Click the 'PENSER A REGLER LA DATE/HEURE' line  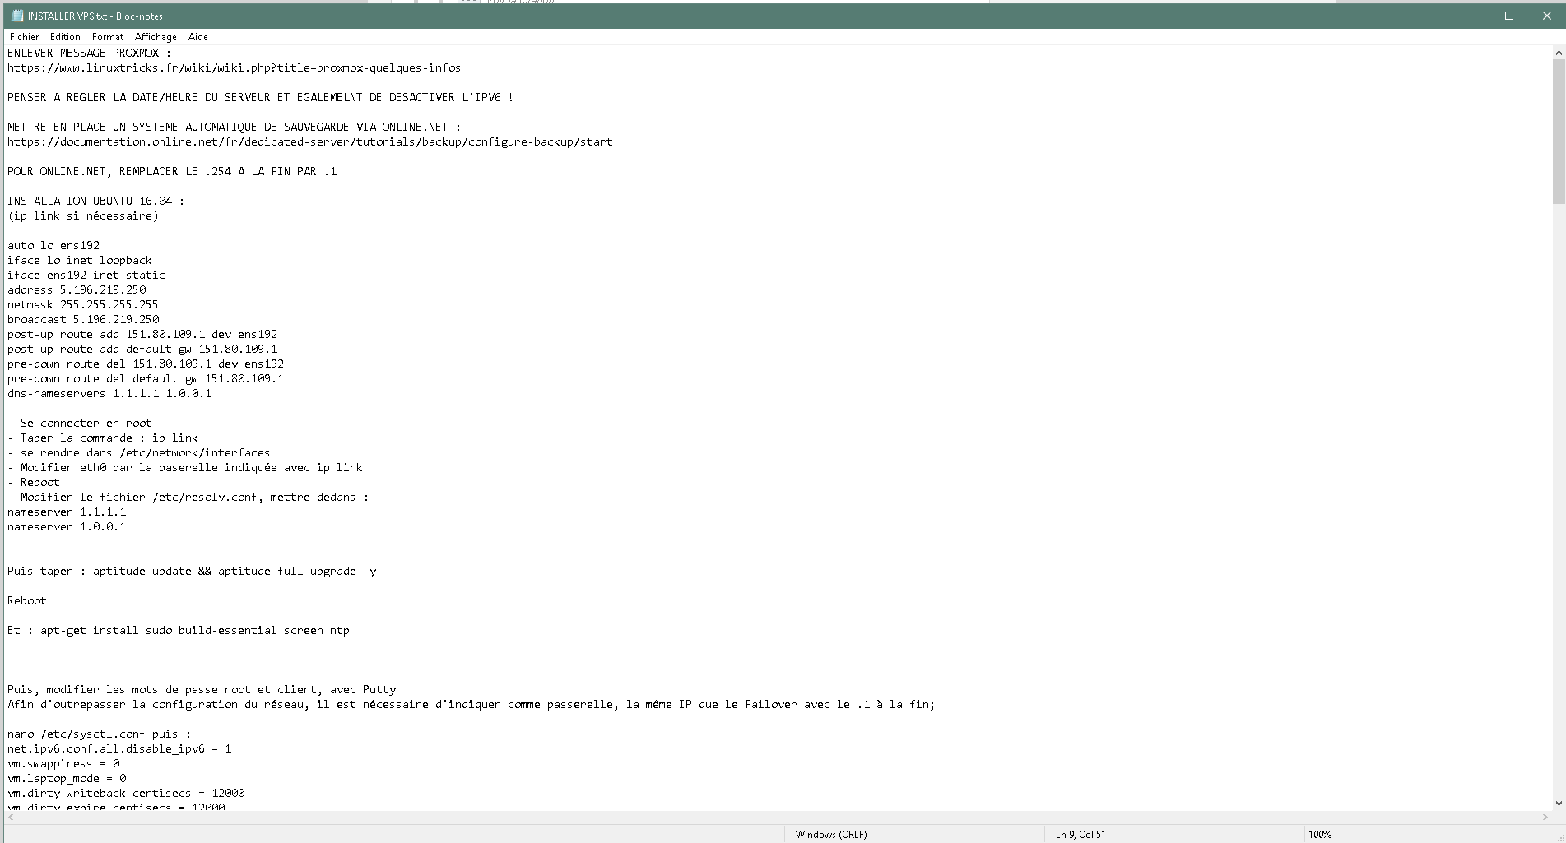point(260,98)
